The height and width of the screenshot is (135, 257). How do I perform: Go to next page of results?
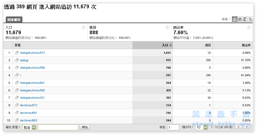pyautogui.click(x=247, y=127)
